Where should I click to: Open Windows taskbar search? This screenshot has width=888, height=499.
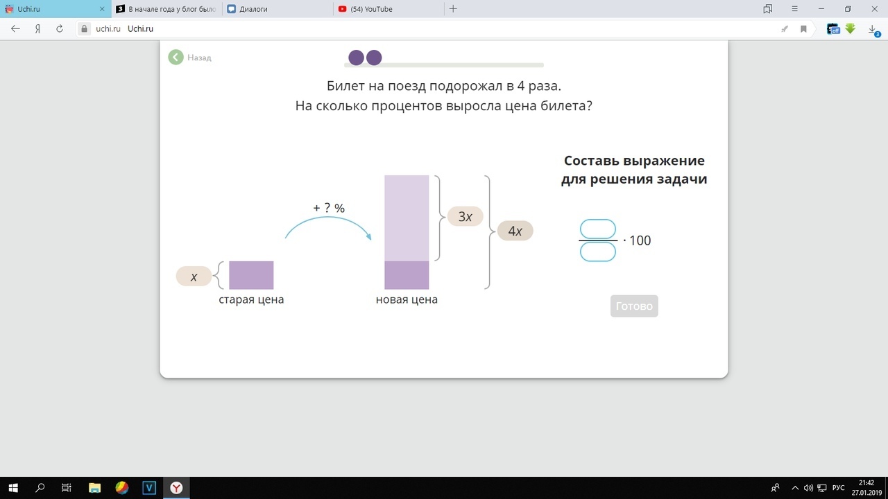[x=40, y=488]
